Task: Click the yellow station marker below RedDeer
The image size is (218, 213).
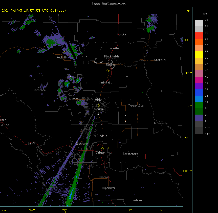Action: pos(108,71)
